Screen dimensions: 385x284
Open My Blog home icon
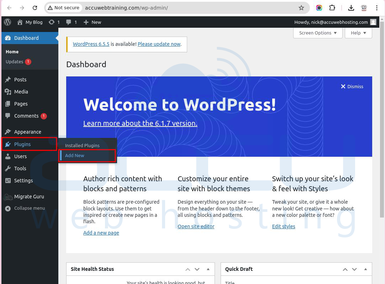click(x=20, y=22)
